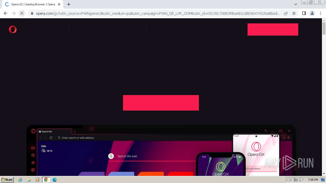Screen dimensions: 326x183
Task: Open the Chrome profile menu
Action: tap(312, 13)
